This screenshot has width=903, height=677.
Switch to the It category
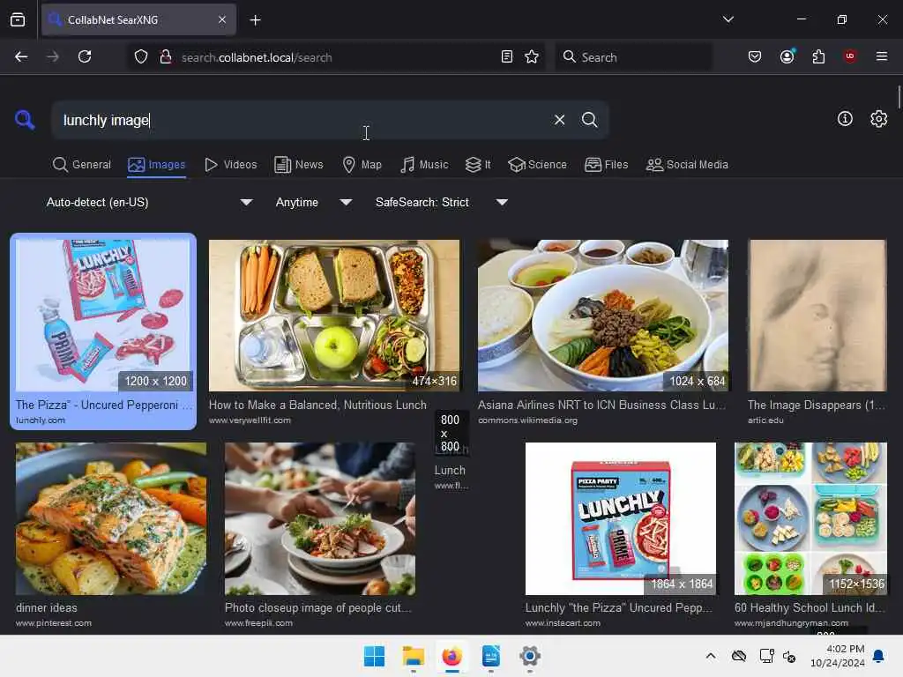[478, 165]
